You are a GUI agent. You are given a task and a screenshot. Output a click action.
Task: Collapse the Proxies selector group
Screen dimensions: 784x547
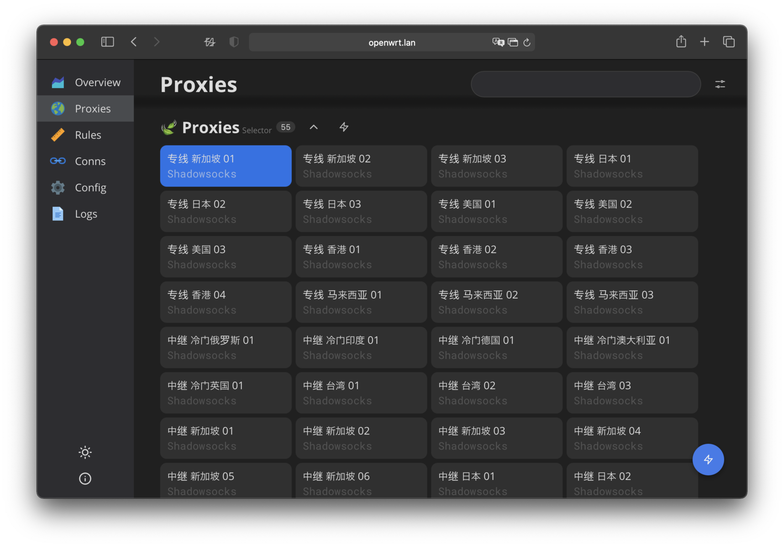pyautogui.click(x=314, y=127)
